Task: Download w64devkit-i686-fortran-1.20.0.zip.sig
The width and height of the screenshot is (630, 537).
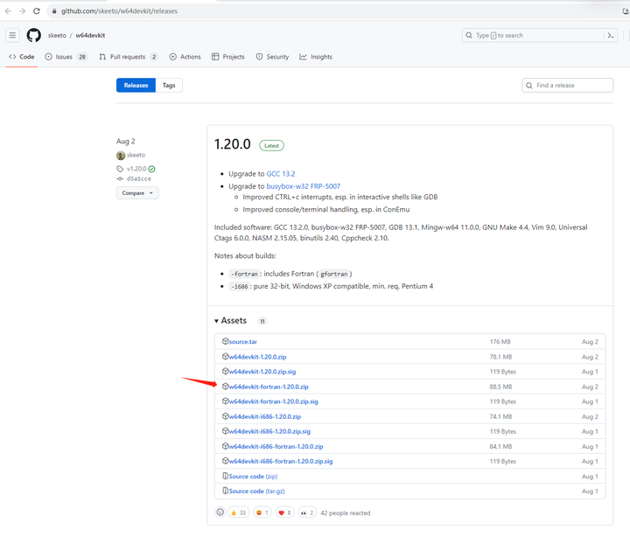Action: click(x=281, y=461)
